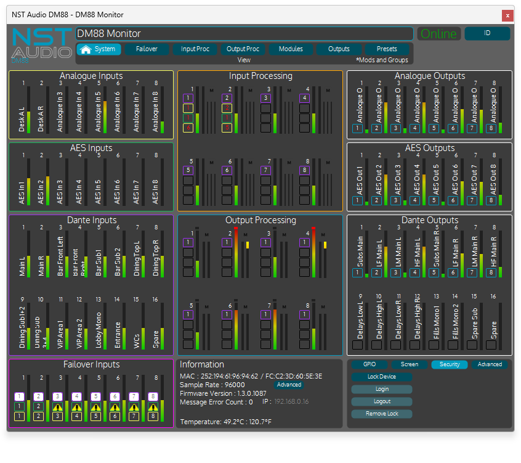Click the red-peaking meter of Output Processing channel 2
This screenshot has width=521, height=463.
[x=236, y=252]
